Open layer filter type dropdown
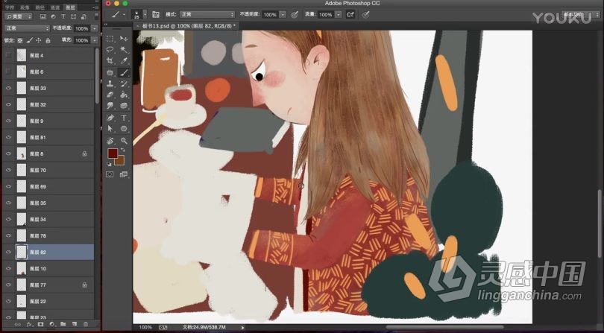The image size is (604, 333). (19, 16)
